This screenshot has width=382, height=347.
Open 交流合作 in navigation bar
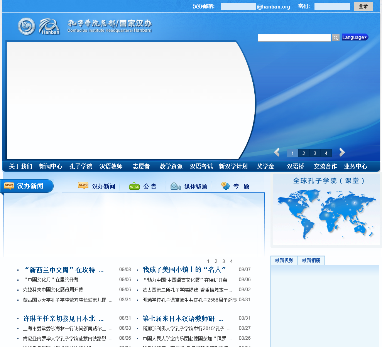[x=326, y=166]
